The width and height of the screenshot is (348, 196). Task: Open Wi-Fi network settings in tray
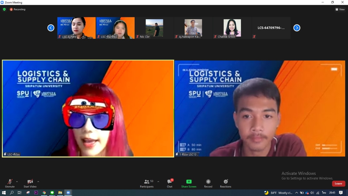tap(318, 193)
